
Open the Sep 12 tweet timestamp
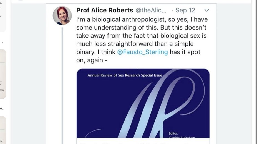[x=185, y=11]
